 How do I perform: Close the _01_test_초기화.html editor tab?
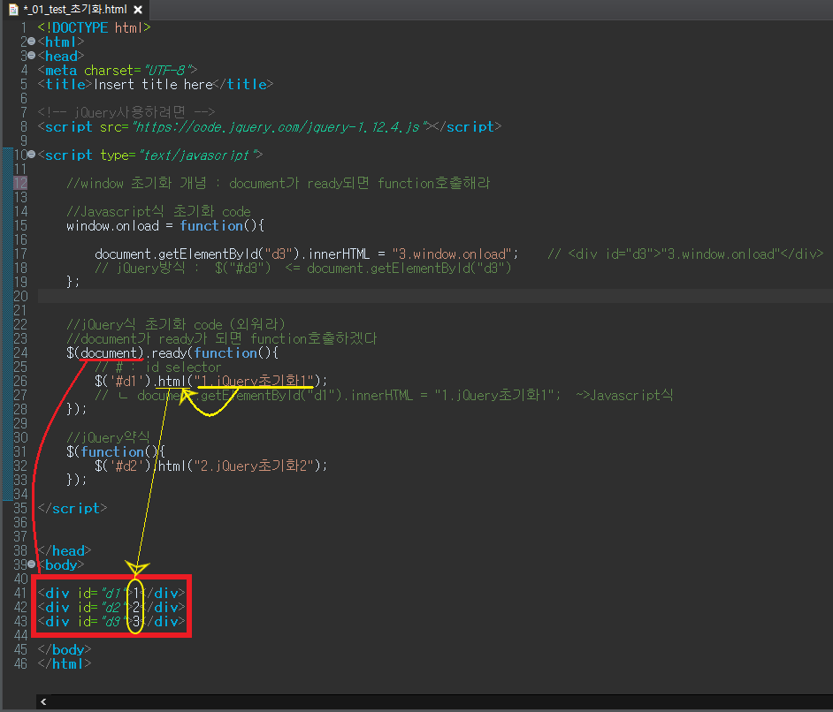(138, 10)
